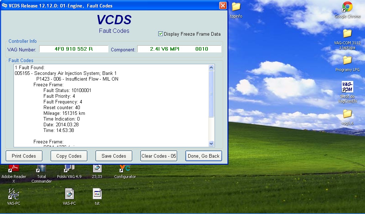Click '005155 - Secondary Air Injection System' line
Screen dimensions: 365x214
click(66, 73)
